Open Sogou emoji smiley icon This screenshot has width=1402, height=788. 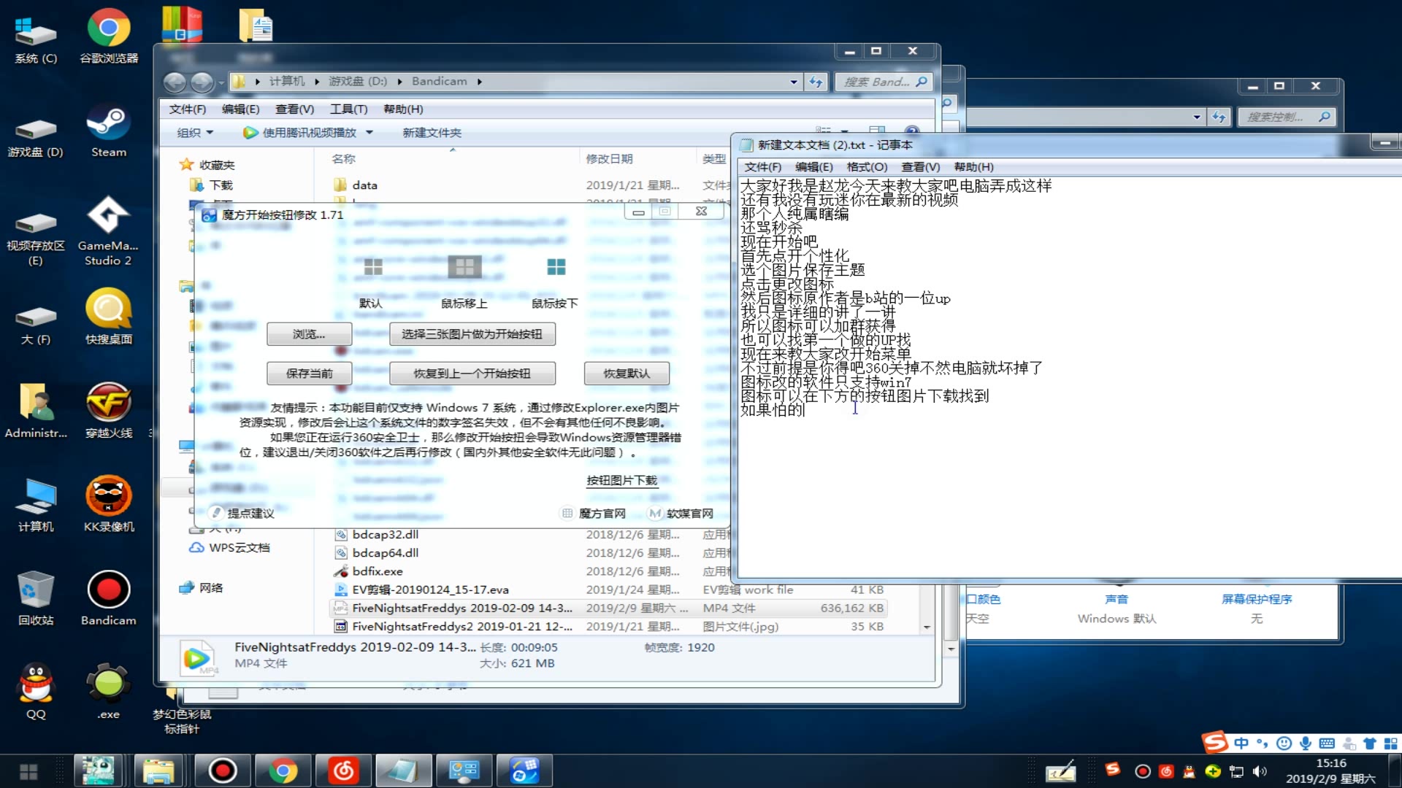point(1284,743)
